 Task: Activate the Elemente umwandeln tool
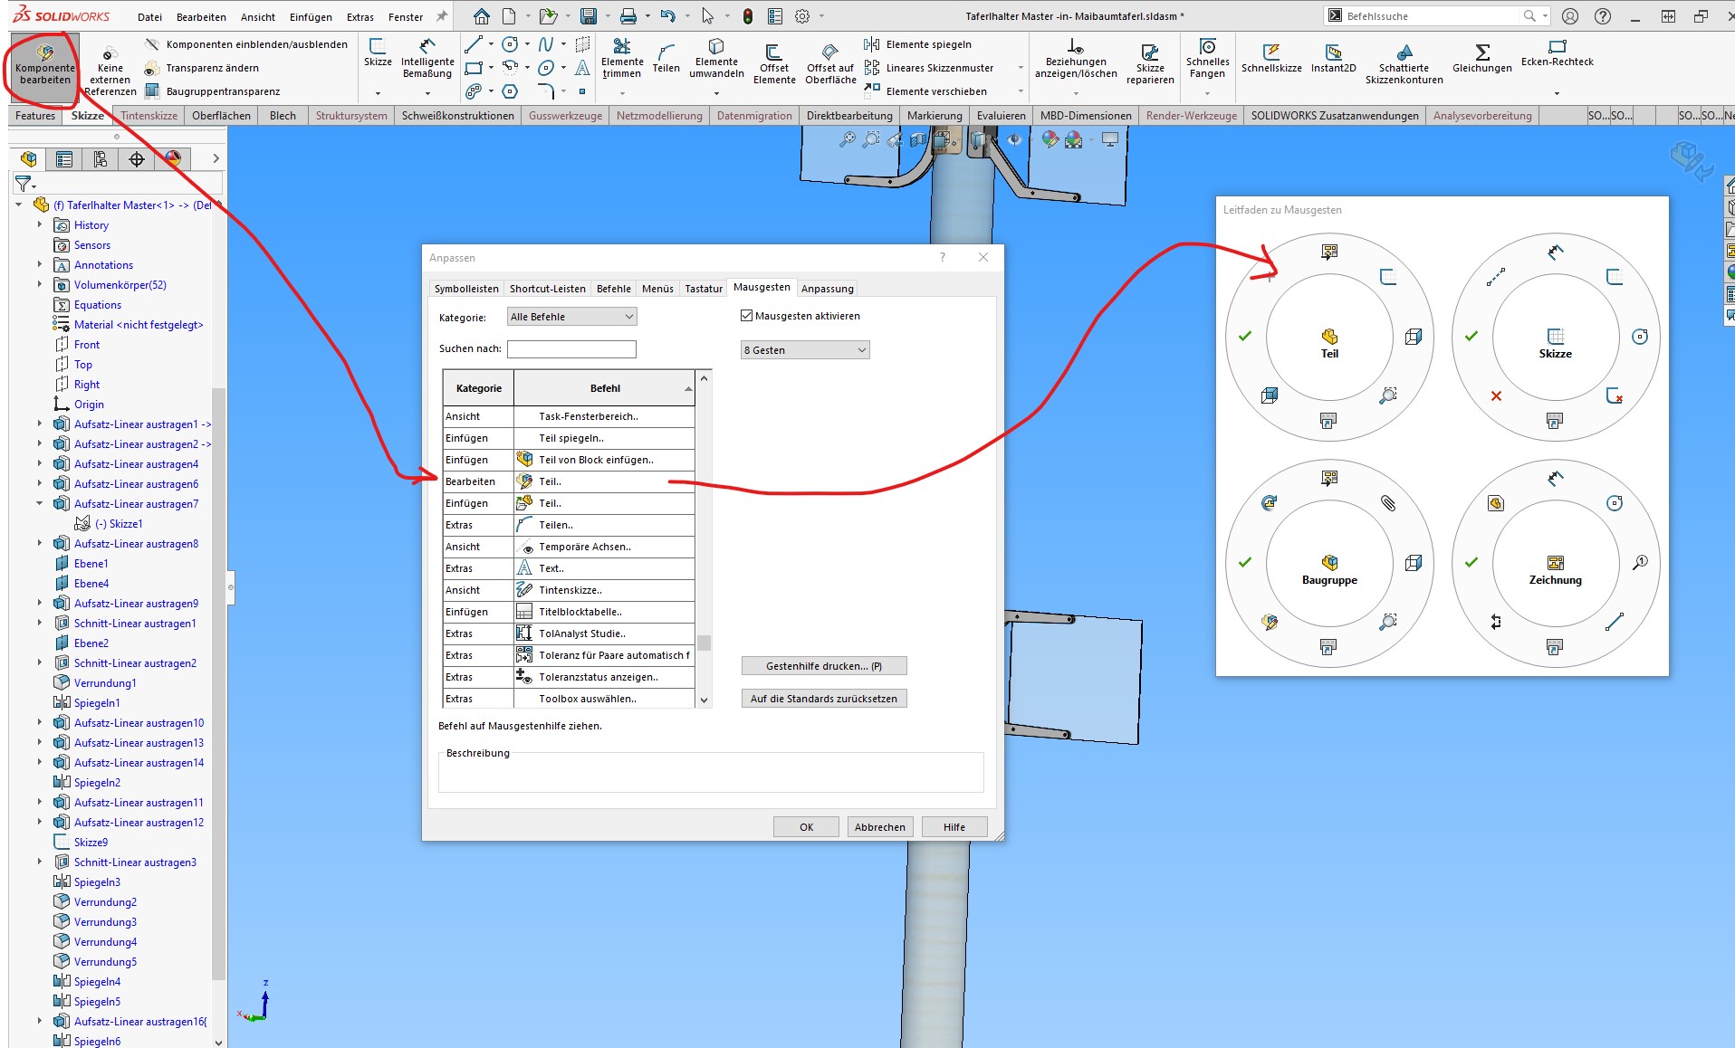coord(716,60)
